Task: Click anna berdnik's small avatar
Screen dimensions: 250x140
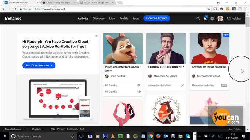Action: pos(107,76)
